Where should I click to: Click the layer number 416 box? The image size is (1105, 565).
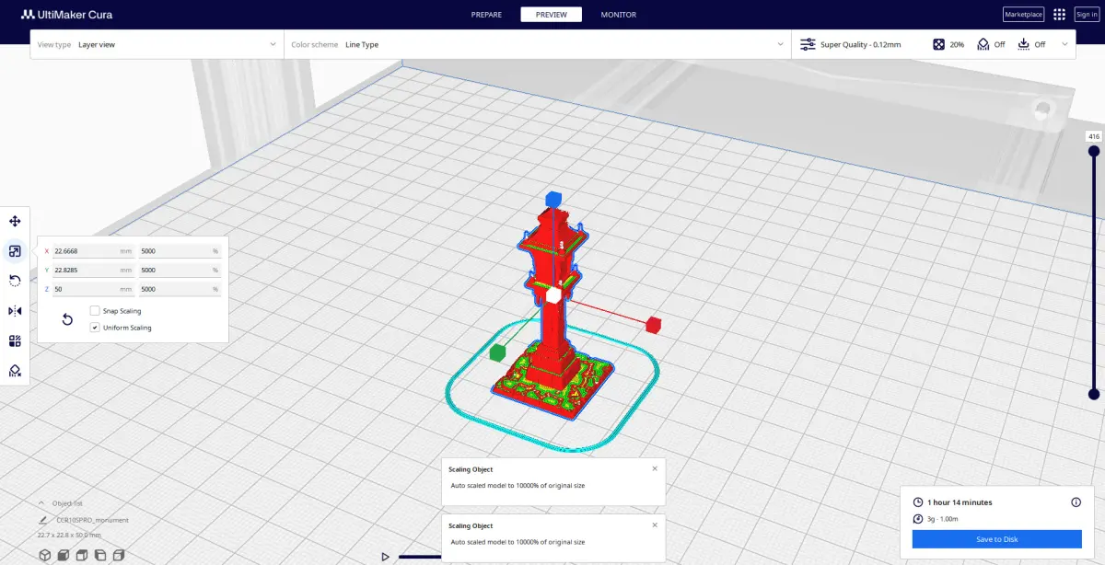(1094, 136)
